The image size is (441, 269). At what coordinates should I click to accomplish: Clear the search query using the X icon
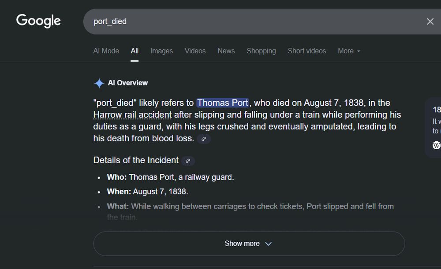(430, 21)
